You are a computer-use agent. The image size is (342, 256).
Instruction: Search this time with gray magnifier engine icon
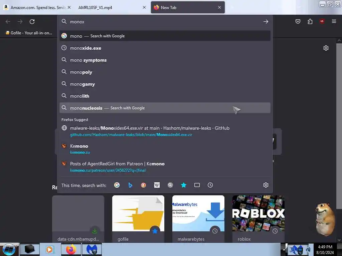170,185
